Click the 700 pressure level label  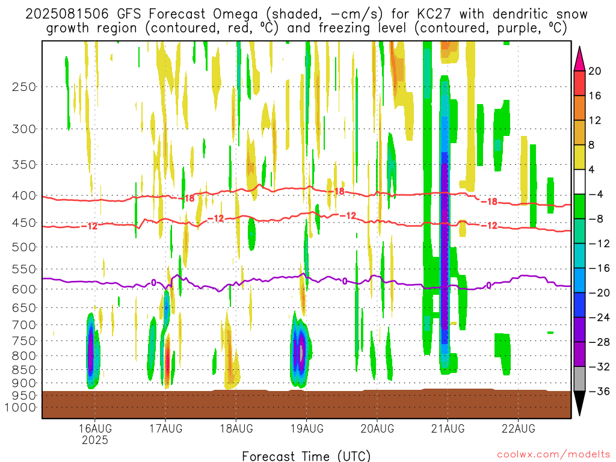pyautogui.click(x=24, y=325)
